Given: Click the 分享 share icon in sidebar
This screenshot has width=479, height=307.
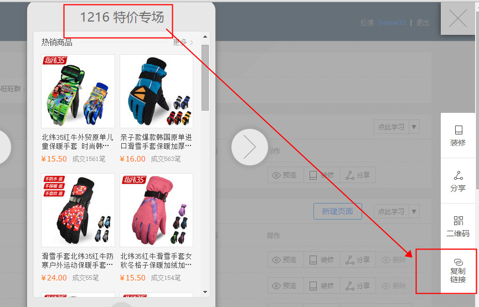Looking at the screenshot, I should (458, 181).
